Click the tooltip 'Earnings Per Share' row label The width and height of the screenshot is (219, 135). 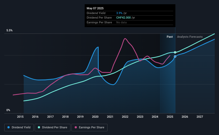pyautogui.click(x=99, y=22)
